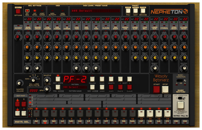Click step button 1 in the sequencer

point(37,114)
